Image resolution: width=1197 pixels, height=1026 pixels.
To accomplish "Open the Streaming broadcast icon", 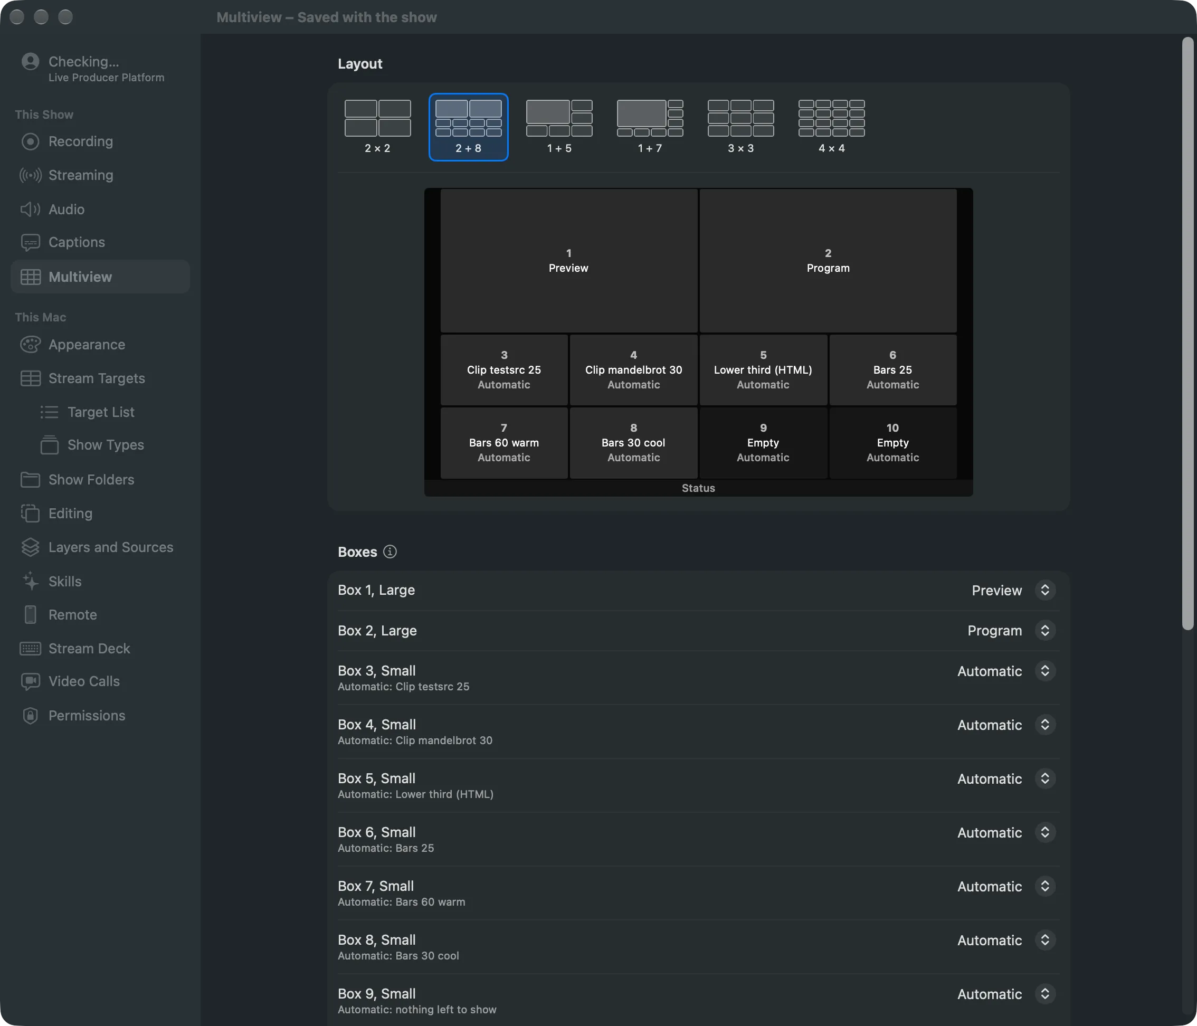I will click(30, 175).
